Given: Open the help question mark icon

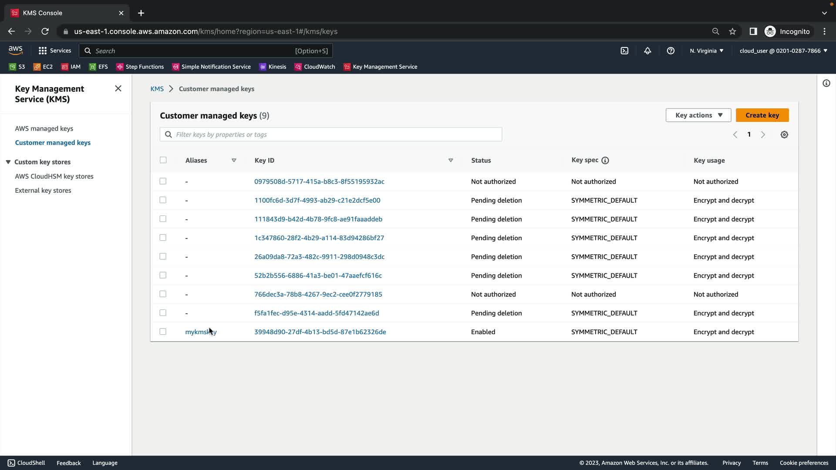Looking at the screenshot, I should pos(671,51).
